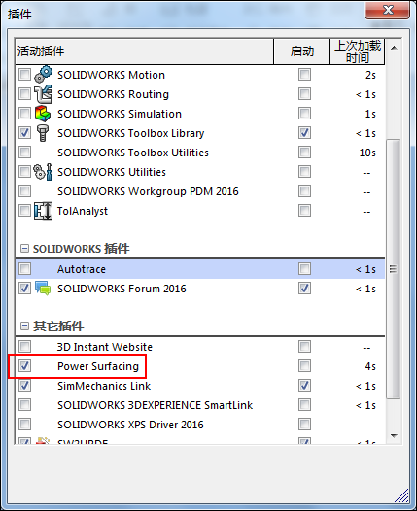
Task: Select the SOLIDWORKS XPS Driver 2016 row
Action: (x=200, y=425)
